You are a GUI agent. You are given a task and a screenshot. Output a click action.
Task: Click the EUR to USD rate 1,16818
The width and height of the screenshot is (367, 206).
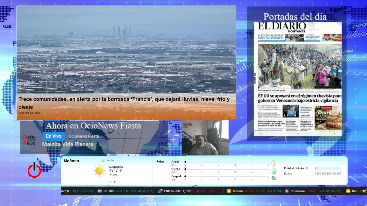click(x=188, y=191)
